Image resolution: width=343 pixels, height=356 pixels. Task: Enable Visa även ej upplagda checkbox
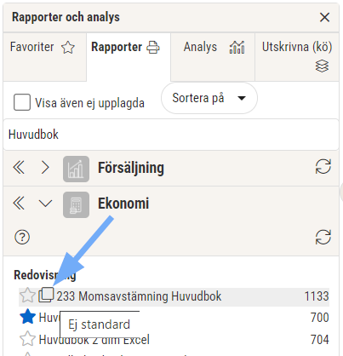click(x=22, y=102)
